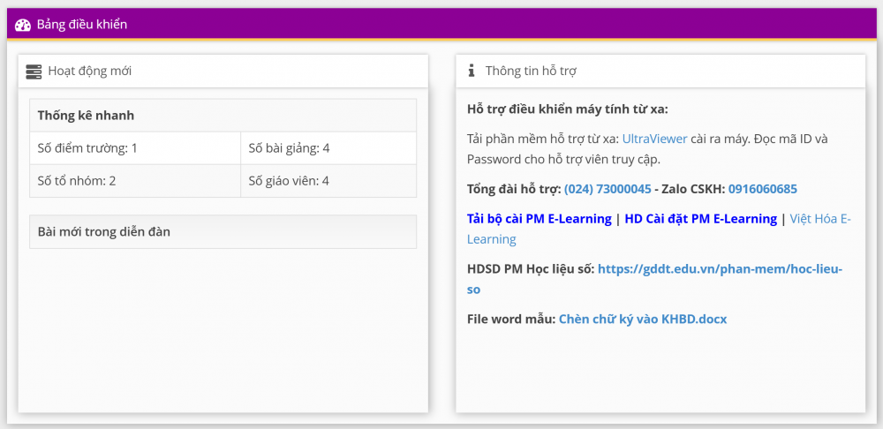Image resolution: width=883 pixels, height=429 pixels.
Task: Call hotline number (024) 73000045
Action: [608, 189]
